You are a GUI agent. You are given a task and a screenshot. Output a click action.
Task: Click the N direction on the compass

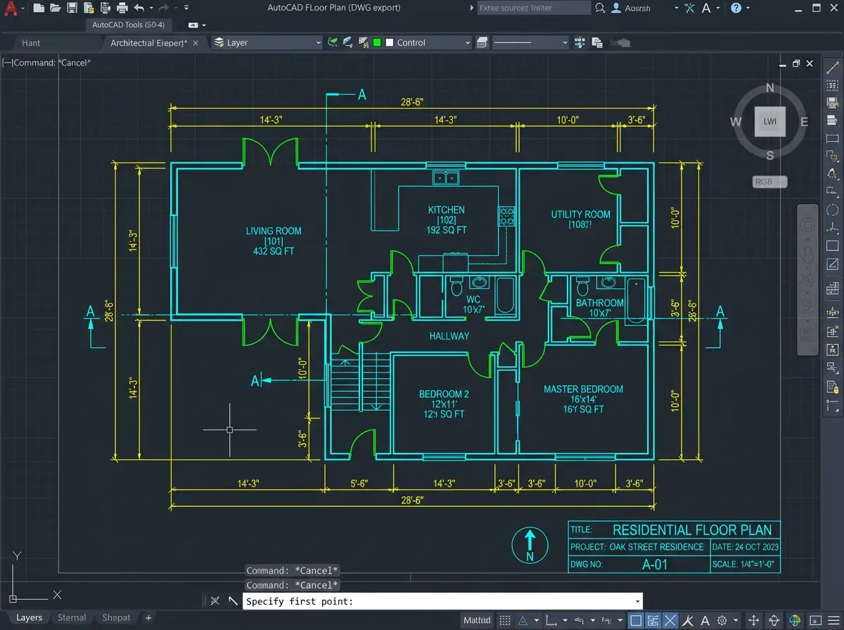(770, 88)
